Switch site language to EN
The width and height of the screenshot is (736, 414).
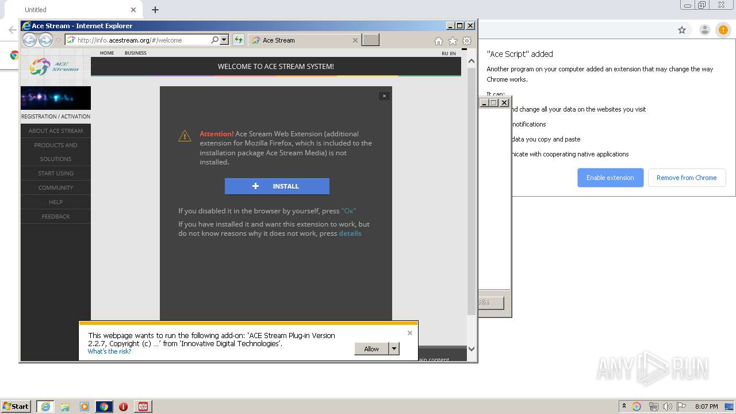(x=453, y=53)
